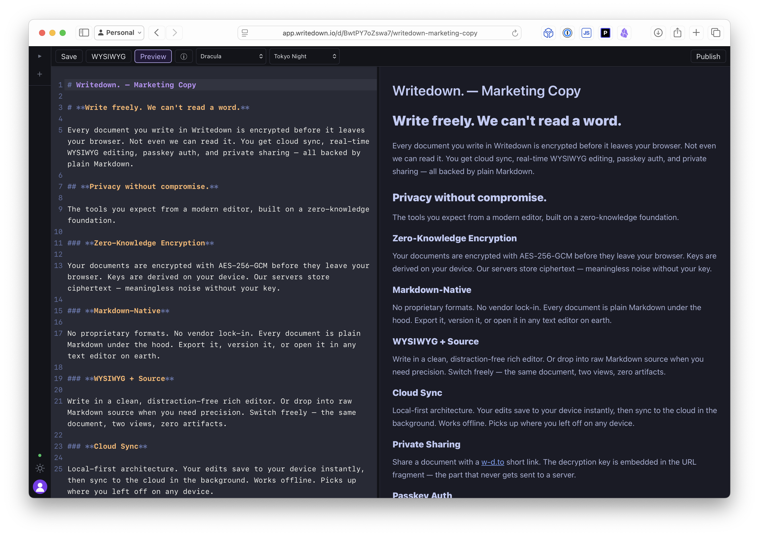This screenshot has width=759, height=536.
Task: Open the Dracula theme dropdown
Action: click(x=231, y=56)
